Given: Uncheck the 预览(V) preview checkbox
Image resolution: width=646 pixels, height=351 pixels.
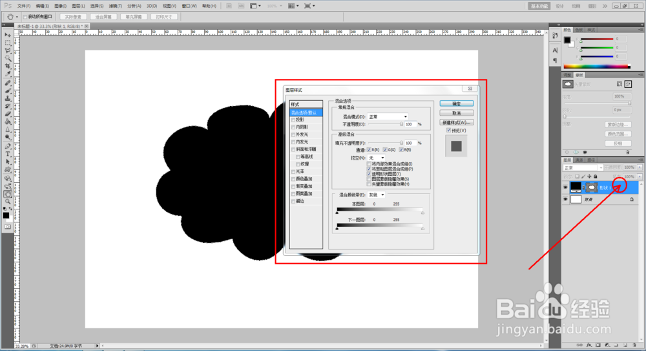Looking at the screenshot, I should pyautogui.click(x=449, y=131).
